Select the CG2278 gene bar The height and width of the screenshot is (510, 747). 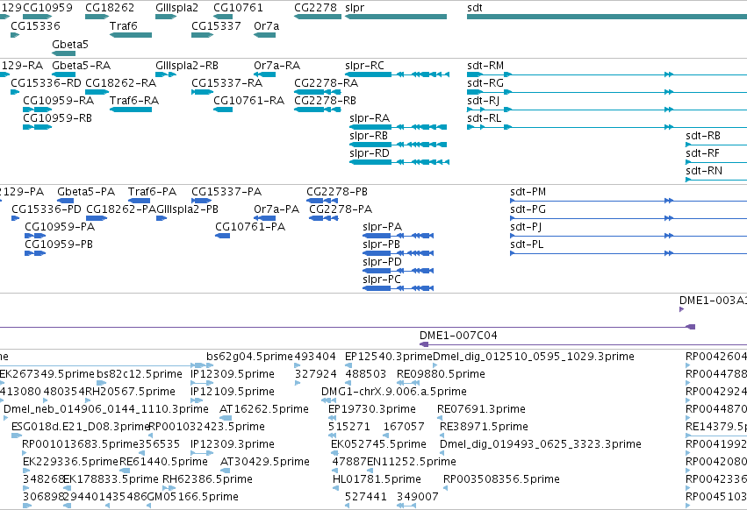pos(318,17)
